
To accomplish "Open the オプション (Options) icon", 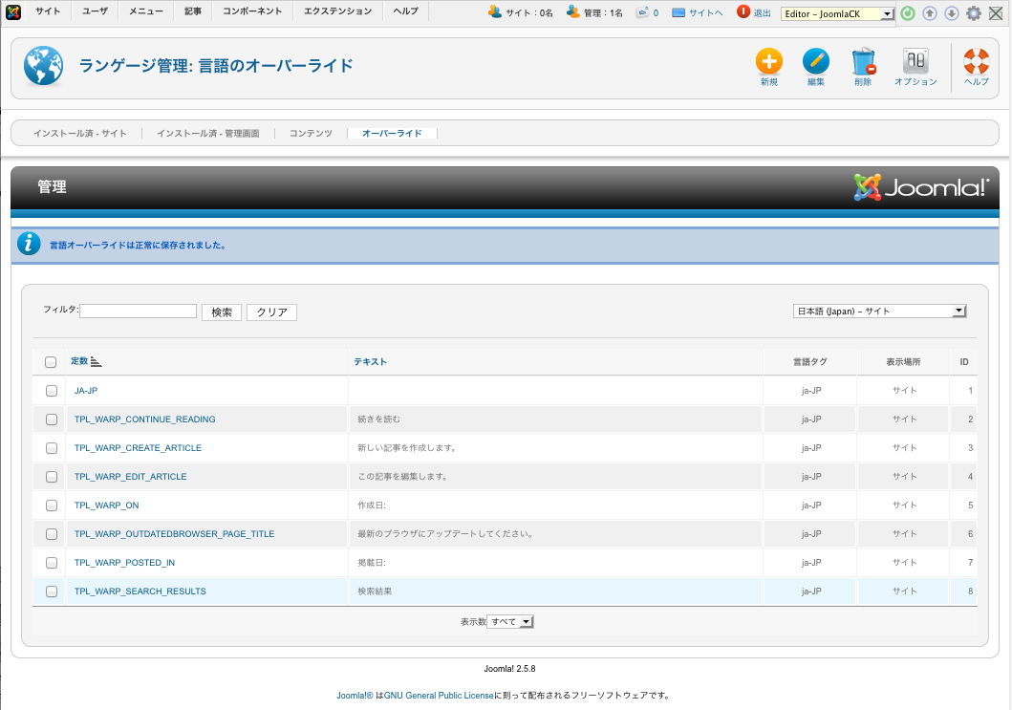I will coord(915,63).
